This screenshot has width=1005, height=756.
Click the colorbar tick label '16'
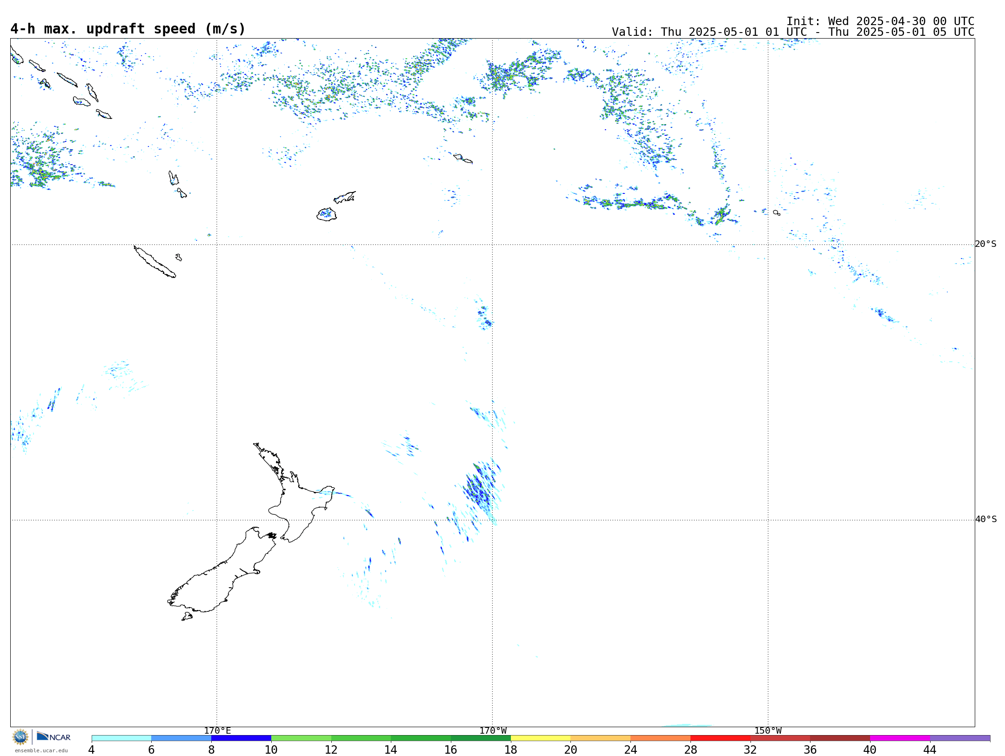pos(451,749)
